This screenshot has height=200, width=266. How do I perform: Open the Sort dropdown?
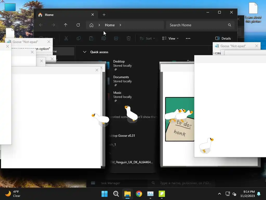pos(147,39)
